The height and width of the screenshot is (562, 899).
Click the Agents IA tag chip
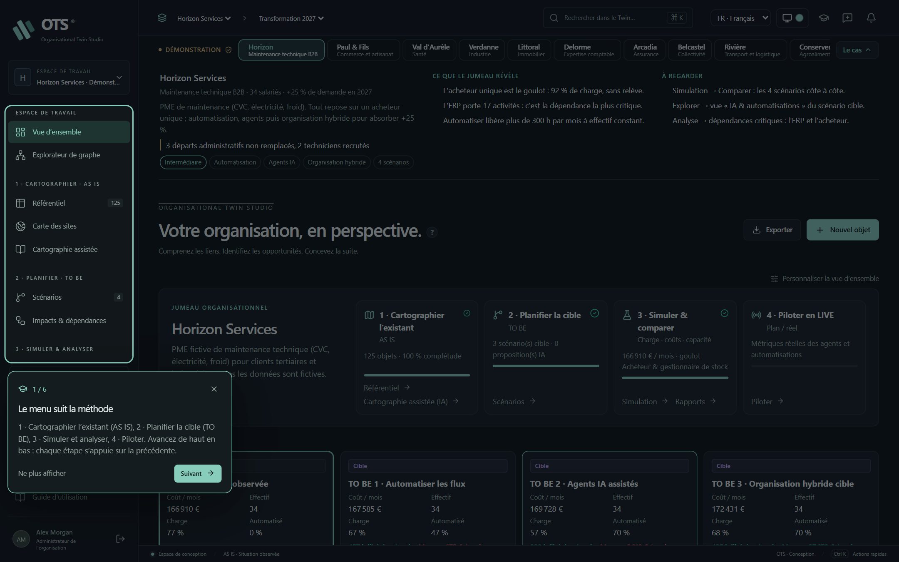click(x=282, y=162)
